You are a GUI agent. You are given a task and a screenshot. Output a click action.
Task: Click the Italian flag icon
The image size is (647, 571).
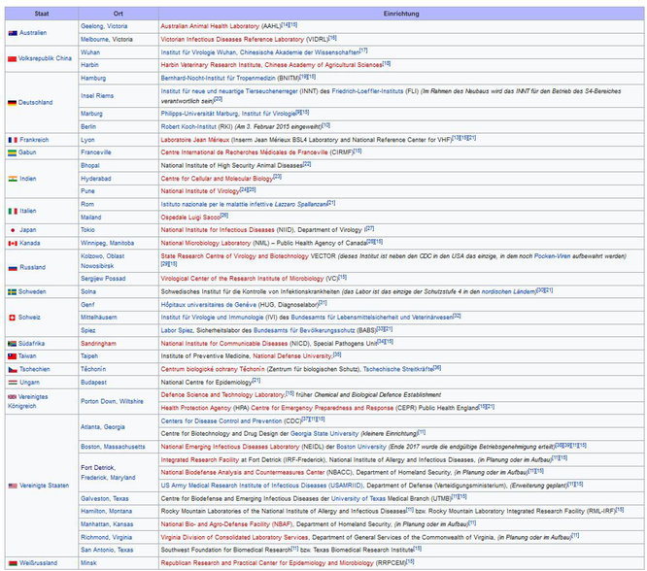coord(13,212)
